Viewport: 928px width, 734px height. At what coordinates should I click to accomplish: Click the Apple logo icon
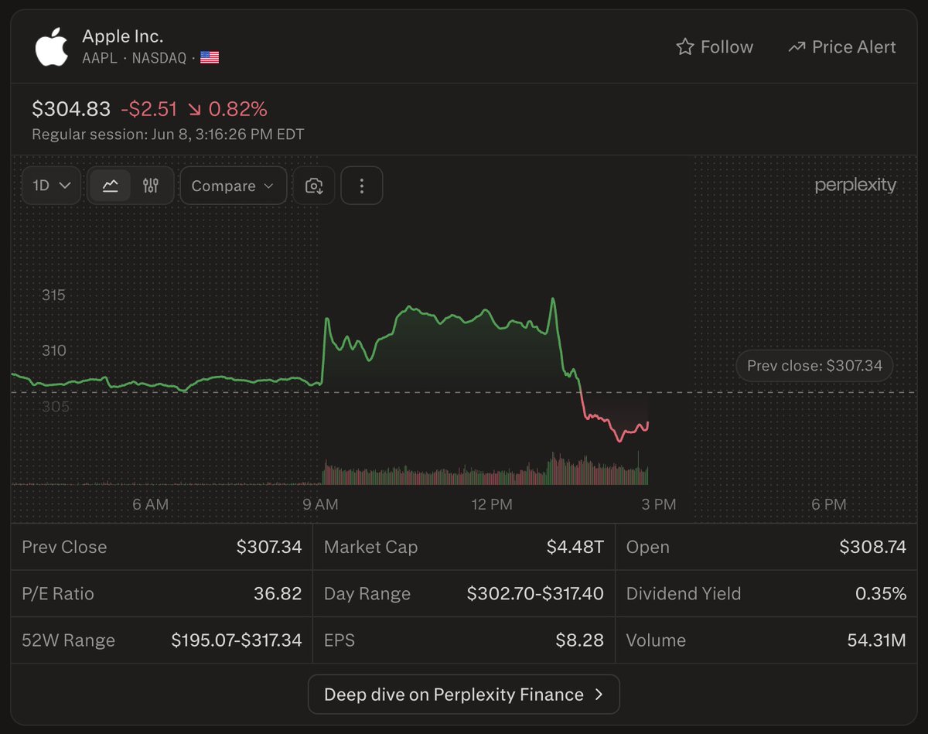(52, 46)
